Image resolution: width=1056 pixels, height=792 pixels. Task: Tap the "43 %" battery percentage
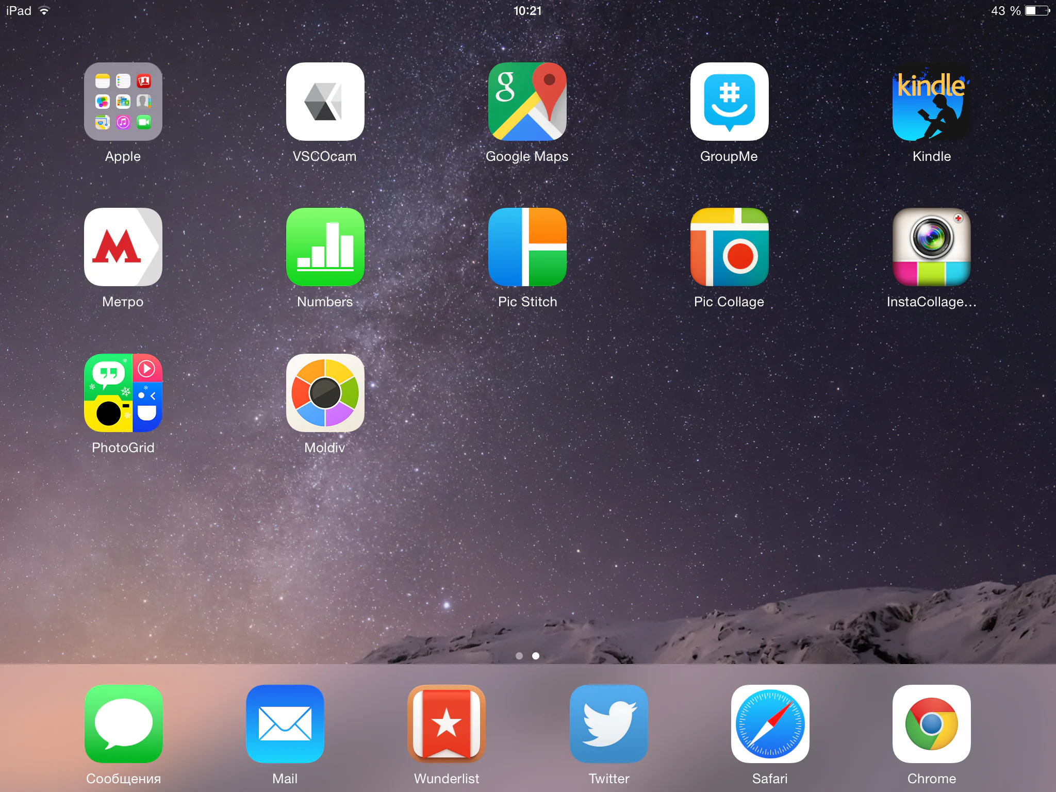tap(1005, 11)
